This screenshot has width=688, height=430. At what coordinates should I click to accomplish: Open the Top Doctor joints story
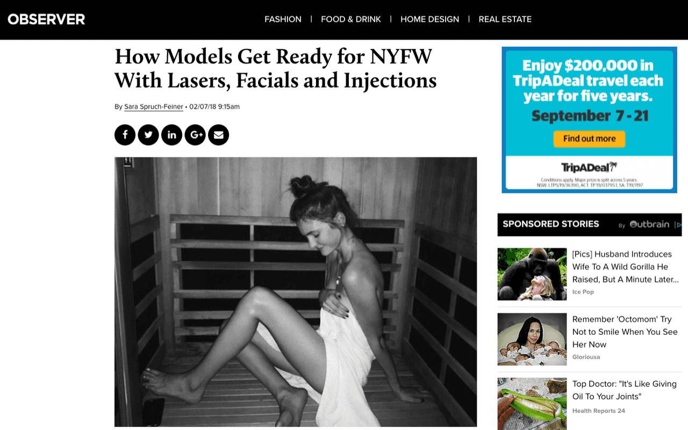(x=625, y=390)
